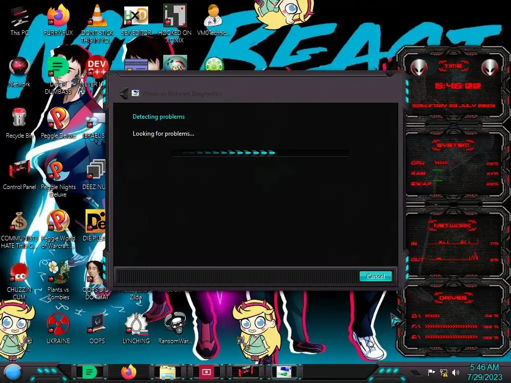This screenshot has height=383, width=511.
Task: Open the FURRY FUX Firefox shortcut
Action: (x=58, y=20)
